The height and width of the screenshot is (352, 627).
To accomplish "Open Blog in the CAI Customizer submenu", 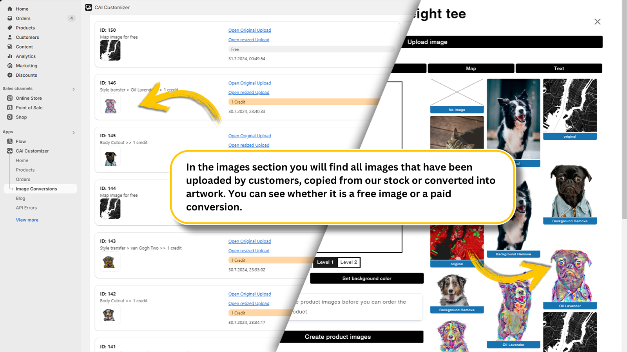I will click(x=20, y=198).
